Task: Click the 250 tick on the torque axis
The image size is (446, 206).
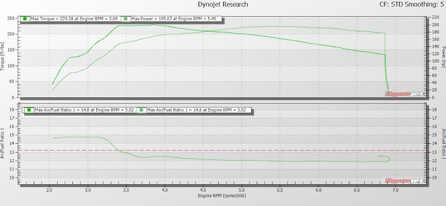Action: [x=11, y=19]
